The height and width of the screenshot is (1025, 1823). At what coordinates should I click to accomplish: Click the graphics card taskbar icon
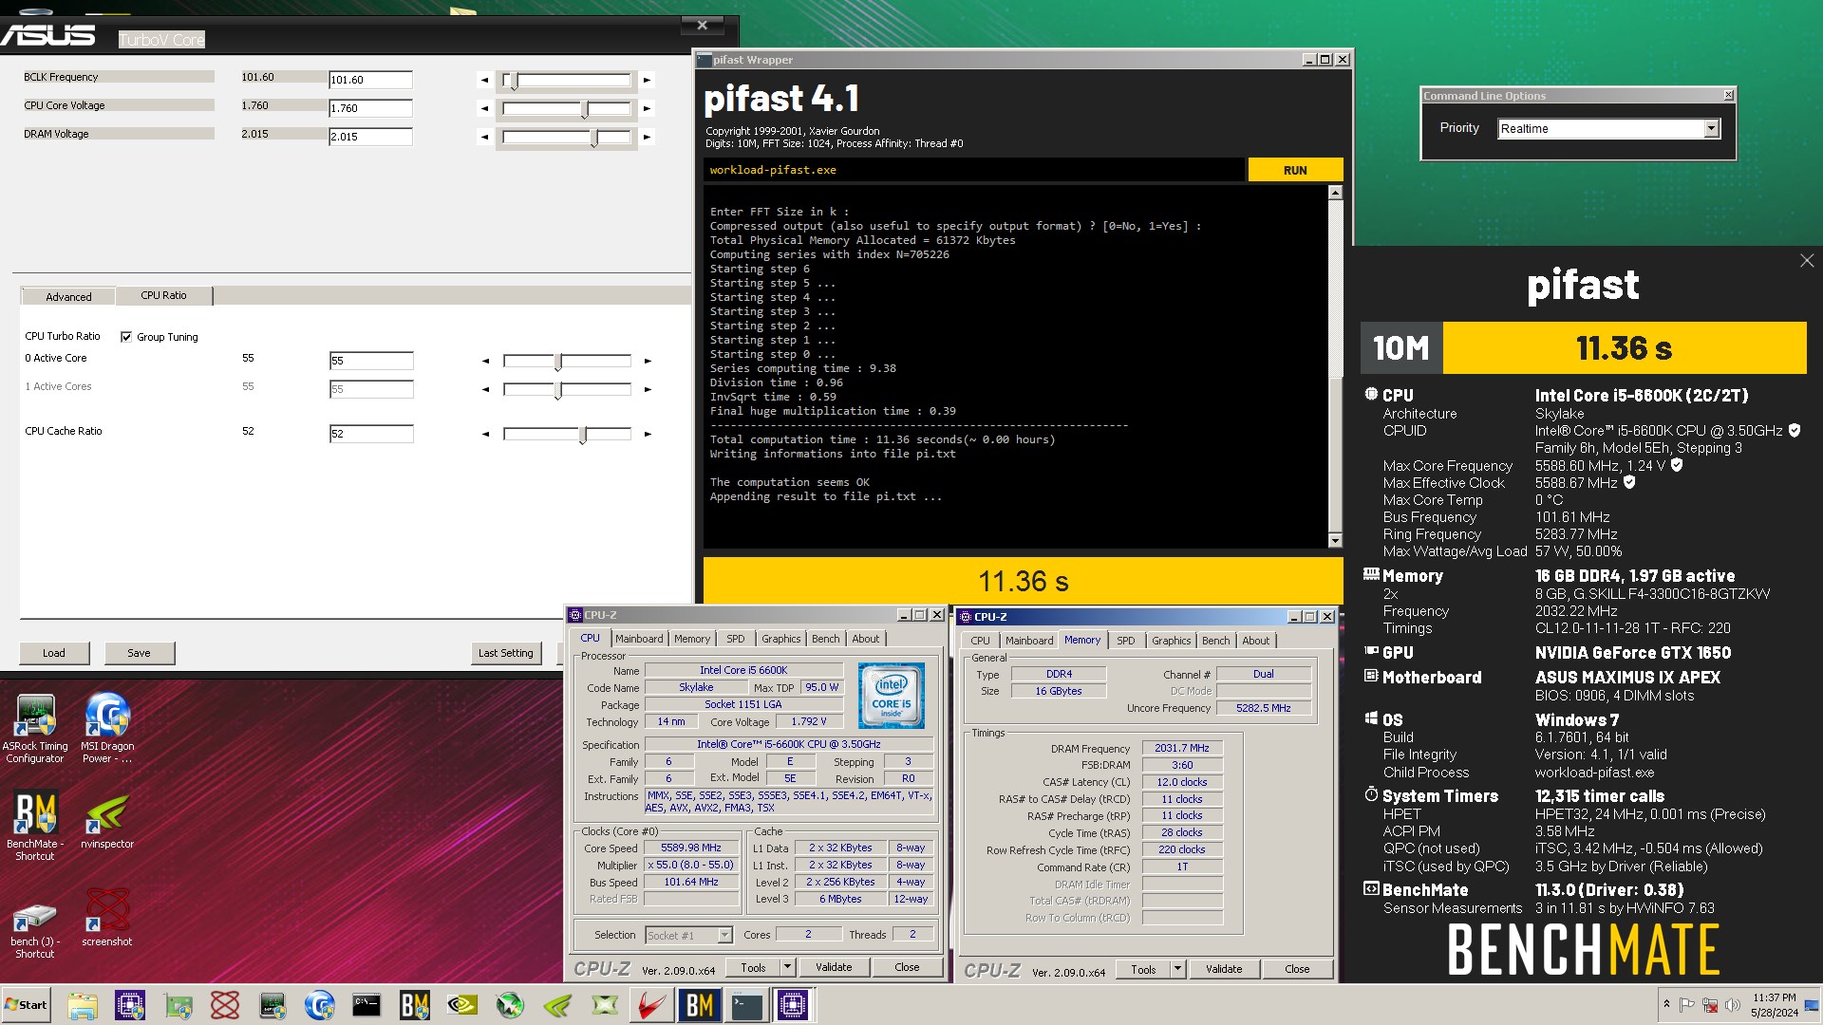(178, 1005)
